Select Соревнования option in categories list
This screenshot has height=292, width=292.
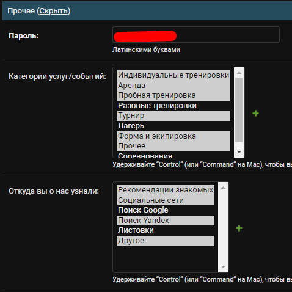173,155
